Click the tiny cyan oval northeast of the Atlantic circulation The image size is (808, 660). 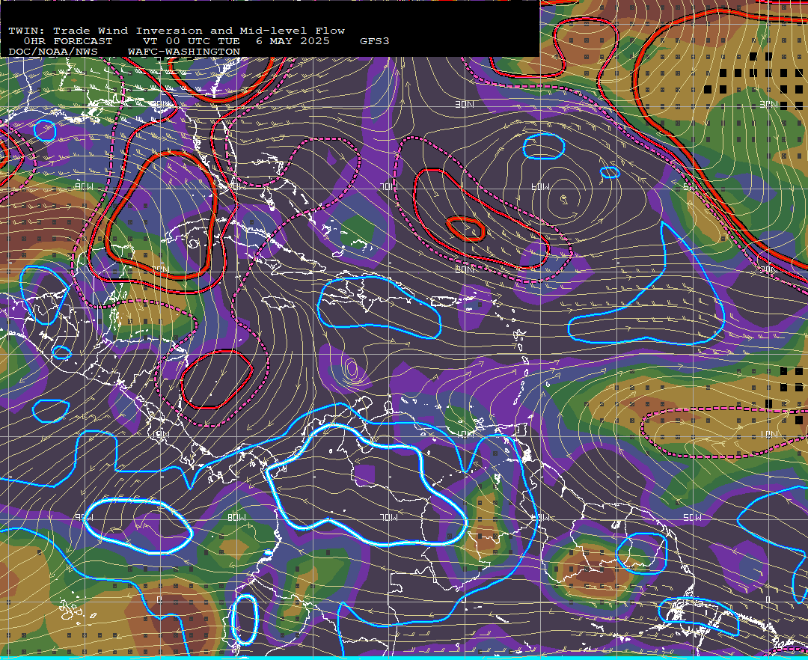(610, 173)
